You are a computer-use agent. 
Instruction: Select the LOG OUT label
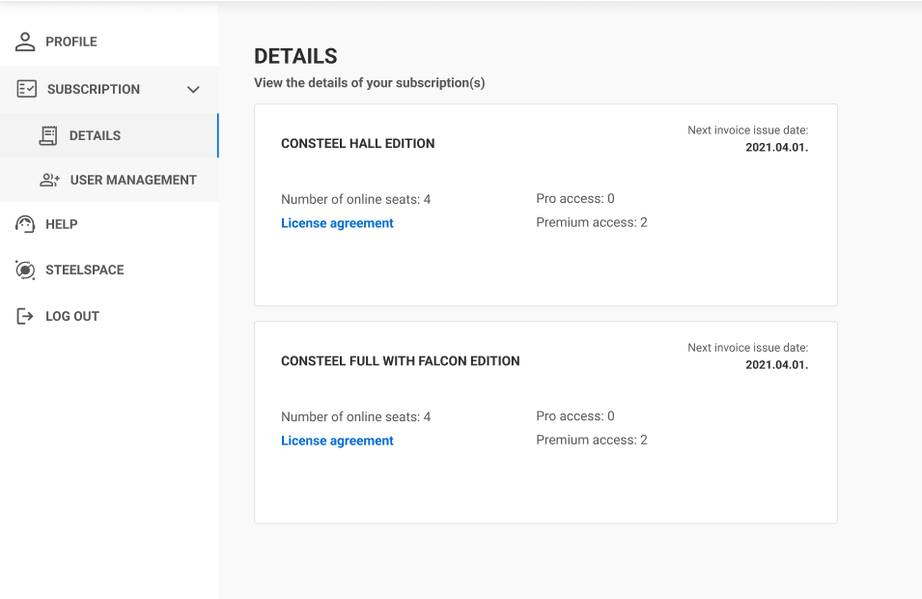point(72,317)
